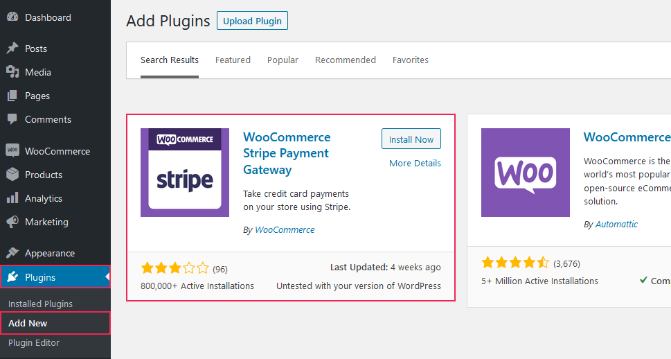Open the Appearance menu item
671x359 pixels.
(50, 253)
